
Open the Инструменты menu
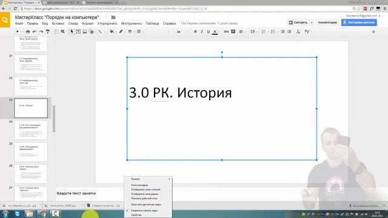pyautogui.click(x=132, y=24)
